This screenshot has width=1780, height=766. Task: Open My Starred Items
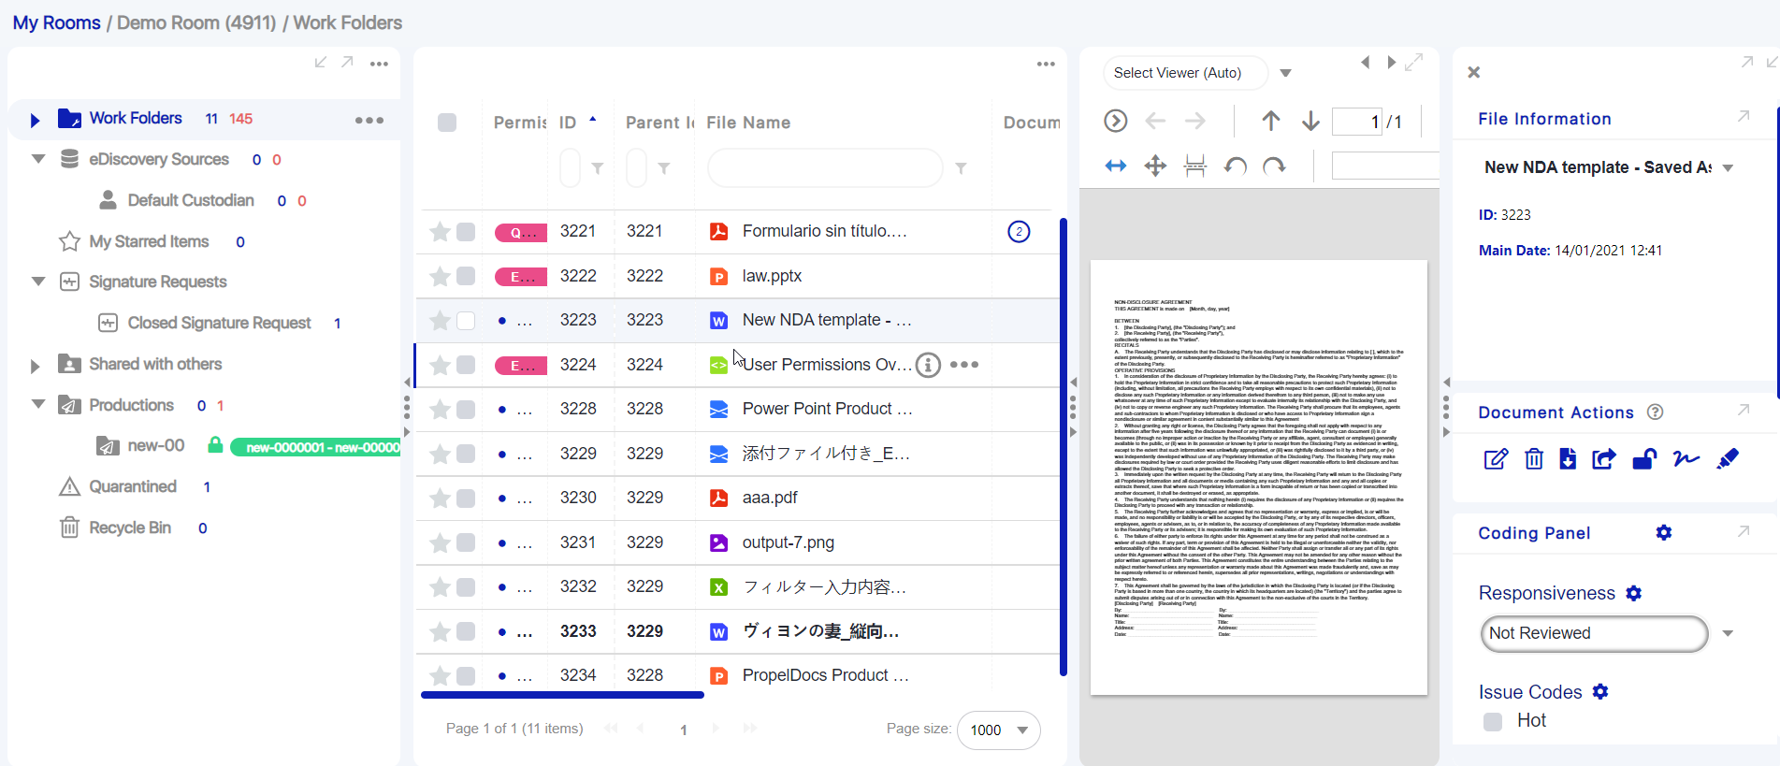click(149, 241)
